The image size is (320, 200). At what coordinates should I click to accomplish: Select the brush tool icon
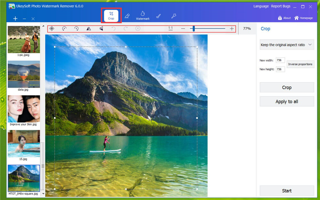click(x=158, y=16)
